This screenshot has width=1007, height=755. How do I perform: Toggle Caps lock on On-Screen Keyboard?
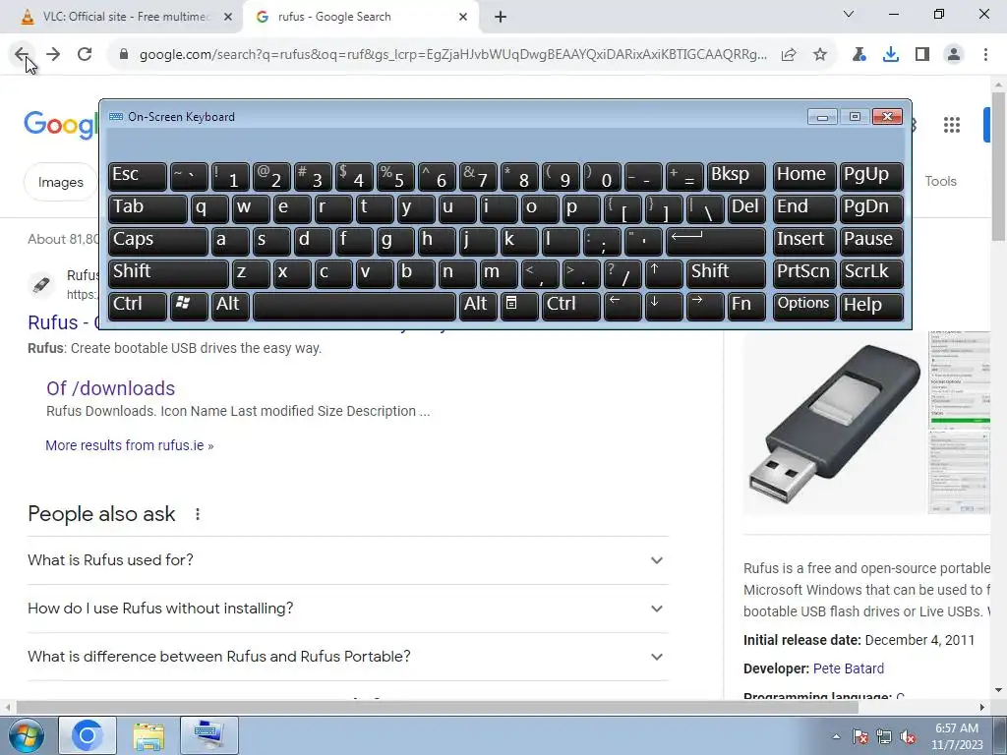[x=158, y=241]
